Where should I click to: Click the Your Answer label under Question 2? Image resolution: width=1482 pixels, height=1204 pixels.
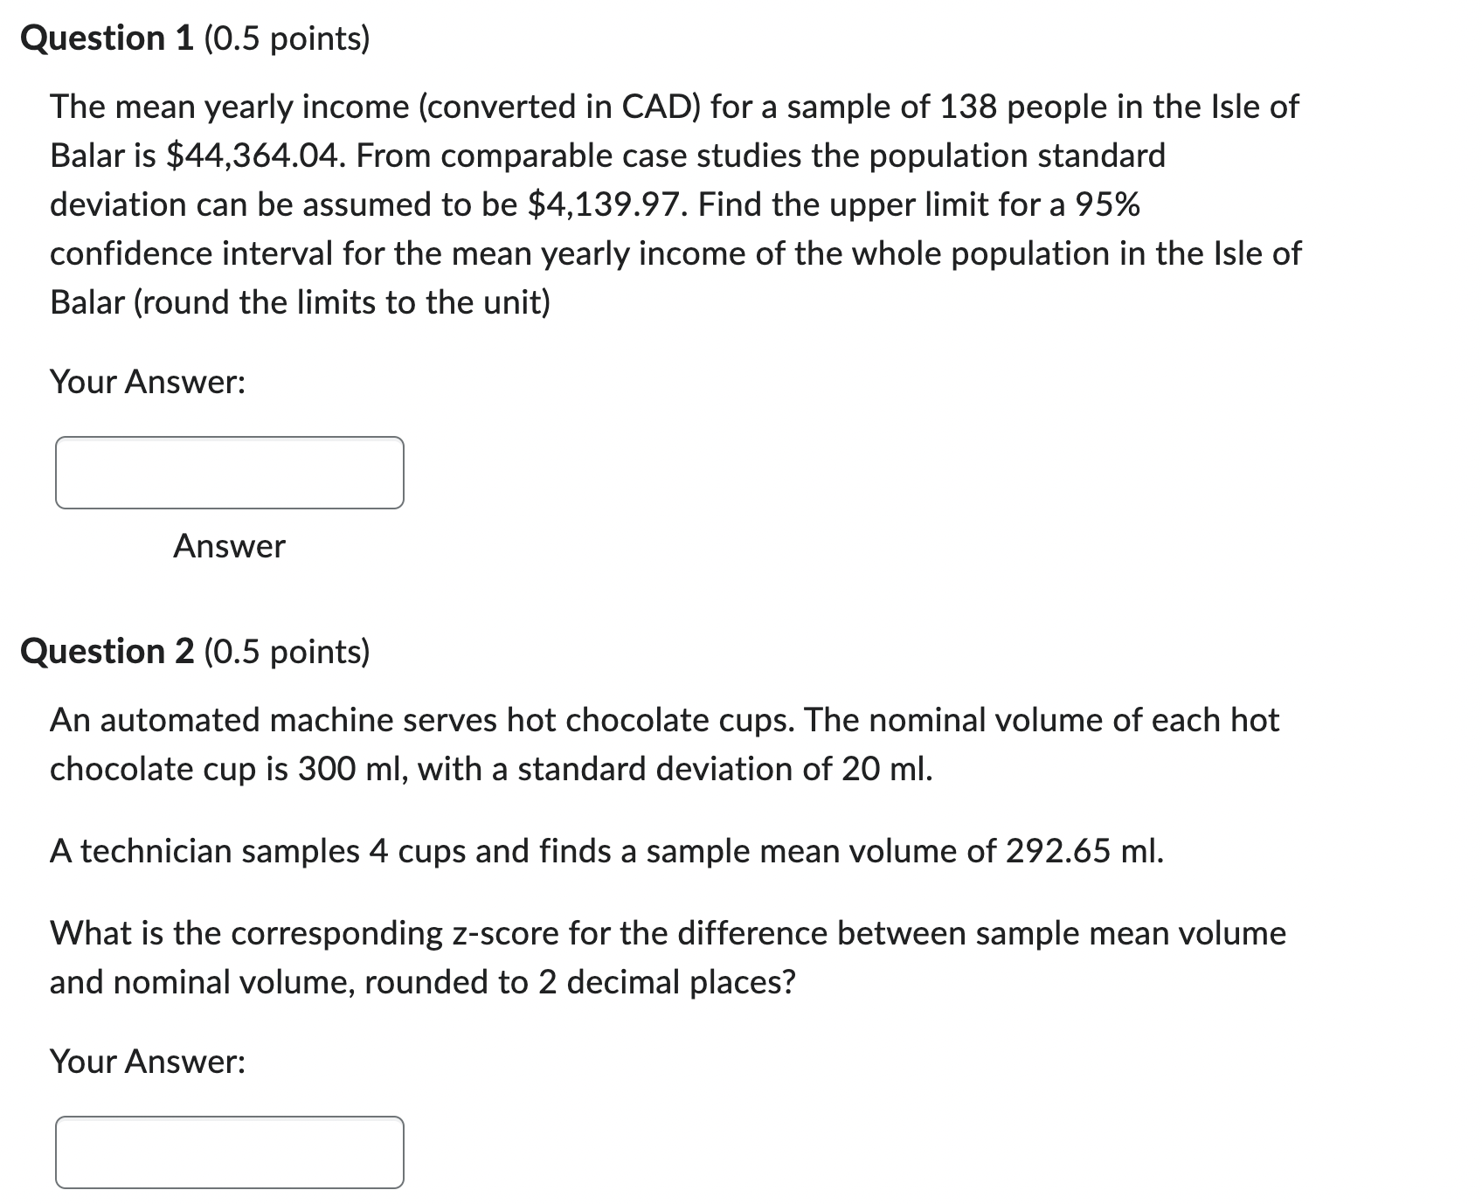point(147,1062)
